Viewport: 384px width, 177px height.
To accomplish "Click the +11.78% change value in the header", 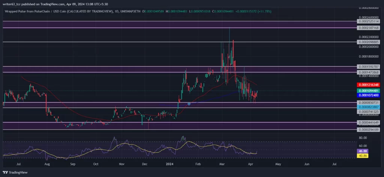I will (x=264, y=11).
